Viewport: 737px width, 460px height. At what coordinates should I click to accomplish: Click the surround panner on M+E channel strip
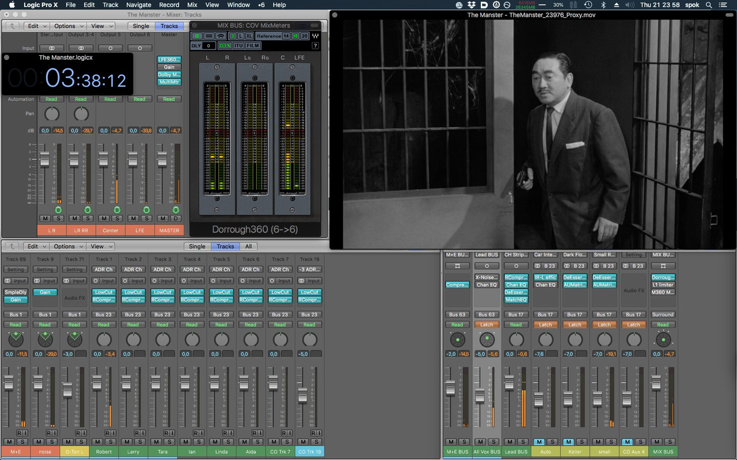[16, 339]
